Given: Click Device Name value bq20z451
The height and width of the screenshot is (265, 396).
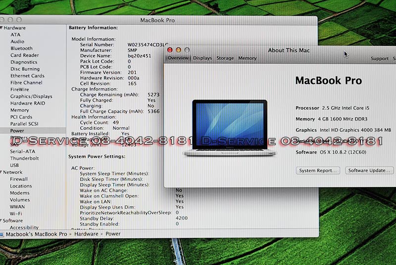Looking at the screenshot, I should pos(140,56).
